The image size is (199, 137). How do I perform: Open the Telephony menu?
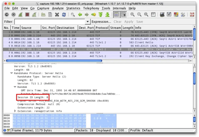91,8
